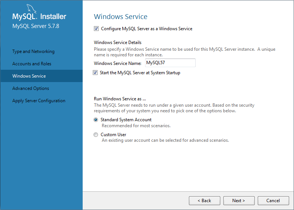
Task: Select Windows Service step in sidebar
Action: (x=42, y=76)
